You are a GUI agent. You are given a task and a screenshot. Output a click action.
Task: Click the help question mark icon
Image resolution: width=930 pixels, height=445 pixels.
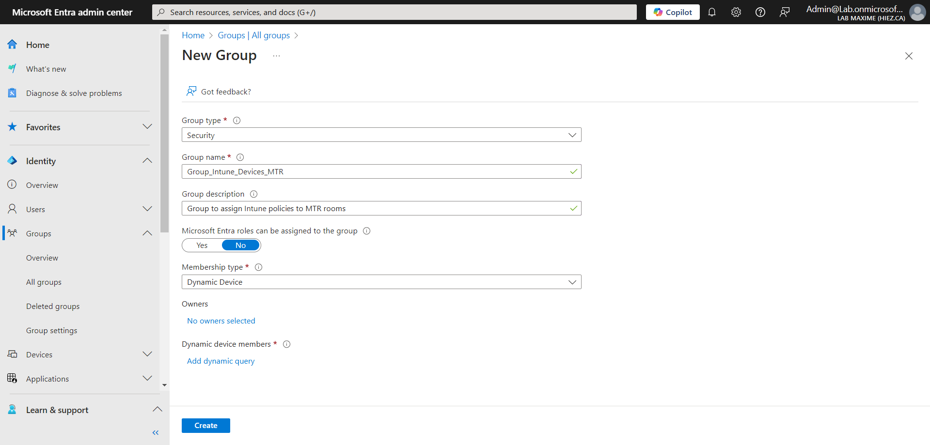tap(760, 12)
